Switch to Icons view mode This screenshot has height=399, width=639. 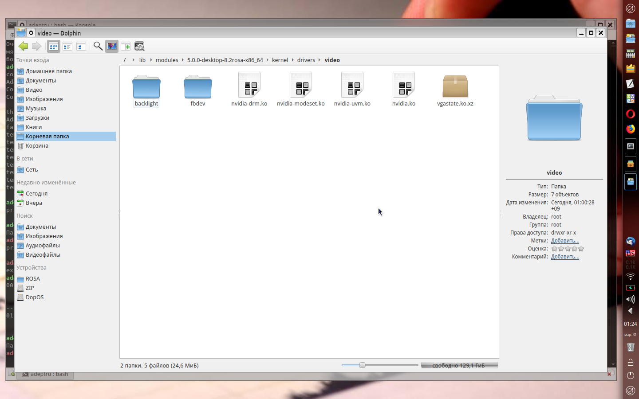click(x=54, y=46)
